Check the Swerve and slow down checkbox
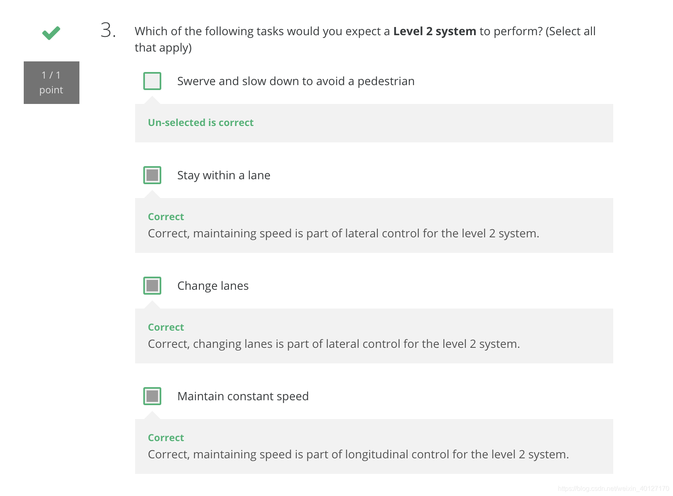The width and height of the screenshot is (673, 496). click(152, 81)
